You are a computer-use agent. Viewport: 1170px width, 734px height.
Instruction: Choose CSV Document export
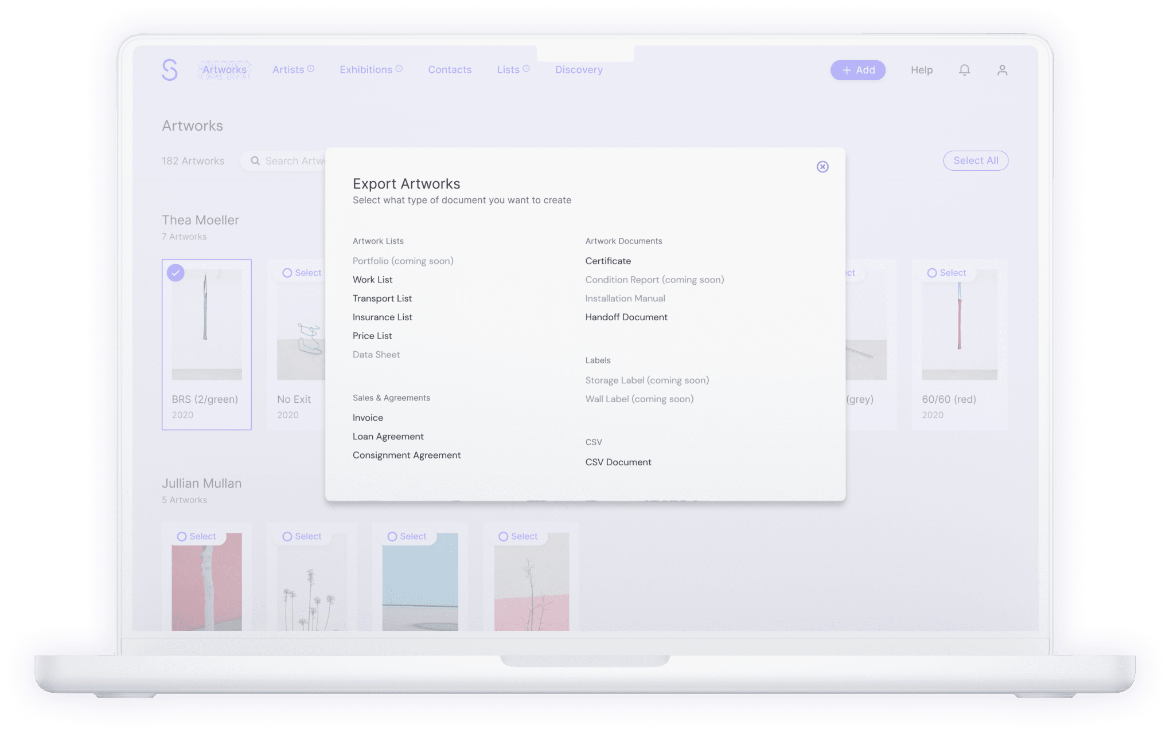(618, 462)
